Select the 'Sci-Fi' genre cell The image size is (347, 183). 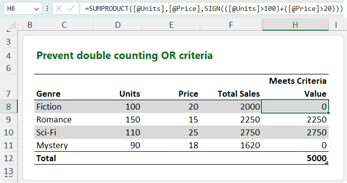point(64,132)
